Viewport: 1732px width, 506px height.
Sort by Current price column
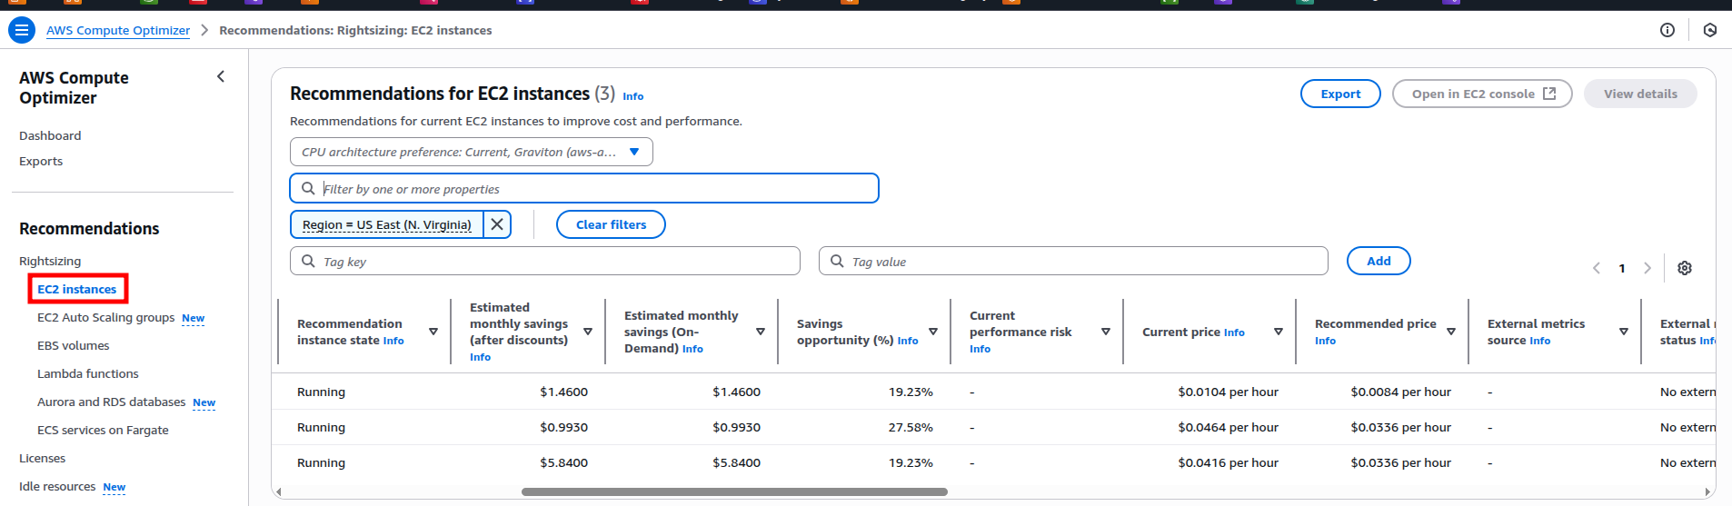point(1278,332)
